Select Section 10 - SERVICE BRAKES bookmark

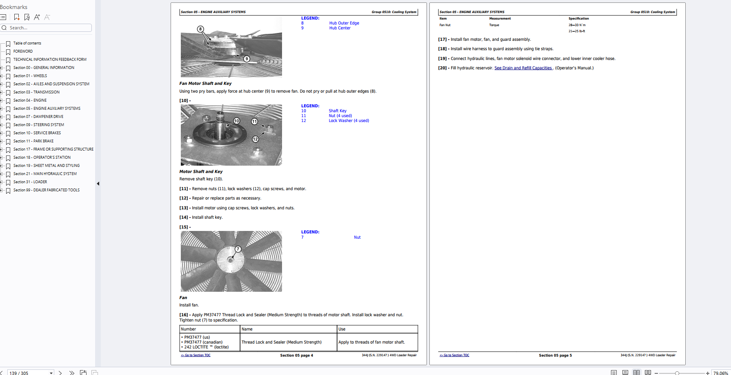point(37,133)
